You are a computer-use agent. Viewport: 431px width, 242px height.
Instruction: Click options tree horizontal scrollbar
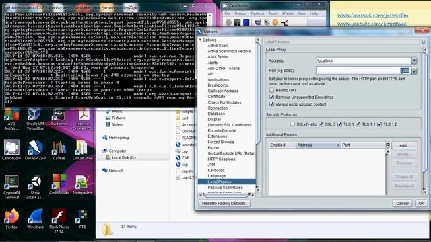click(x=226, y=195)
